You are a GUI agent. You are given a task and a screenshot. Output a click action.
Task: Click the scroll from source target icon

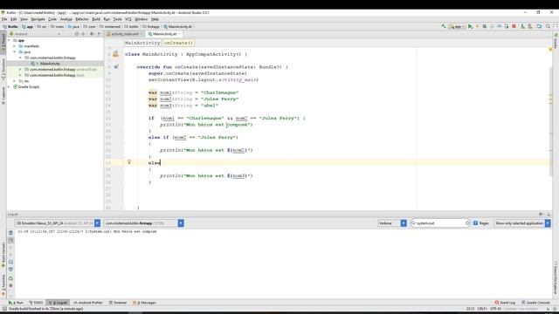tap(77, 34)
